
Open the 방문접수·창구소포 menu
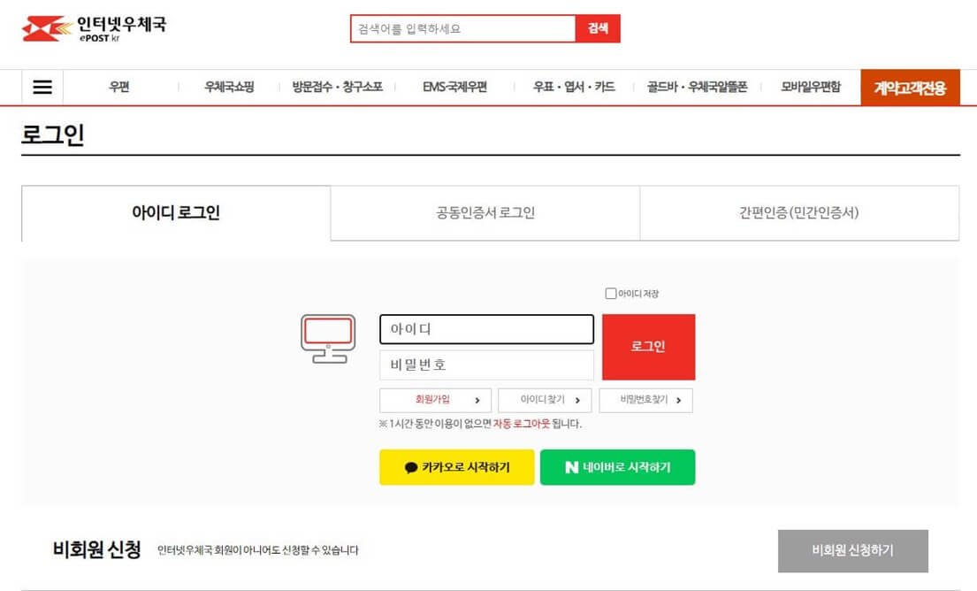pos(338,87)
